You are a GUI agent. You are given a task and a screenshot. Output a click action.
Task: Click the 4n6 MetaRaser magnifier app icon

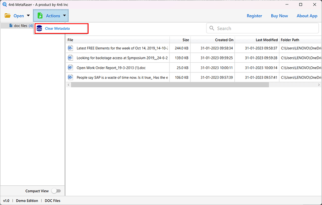click(4, 4)
